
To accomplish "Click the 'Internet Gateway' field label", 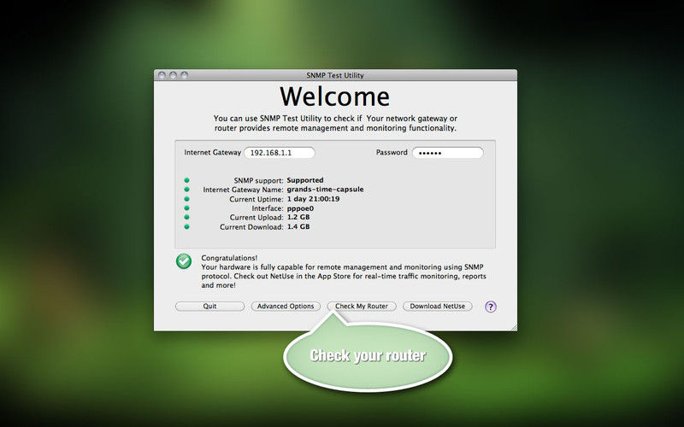I will tap(212, 152).
